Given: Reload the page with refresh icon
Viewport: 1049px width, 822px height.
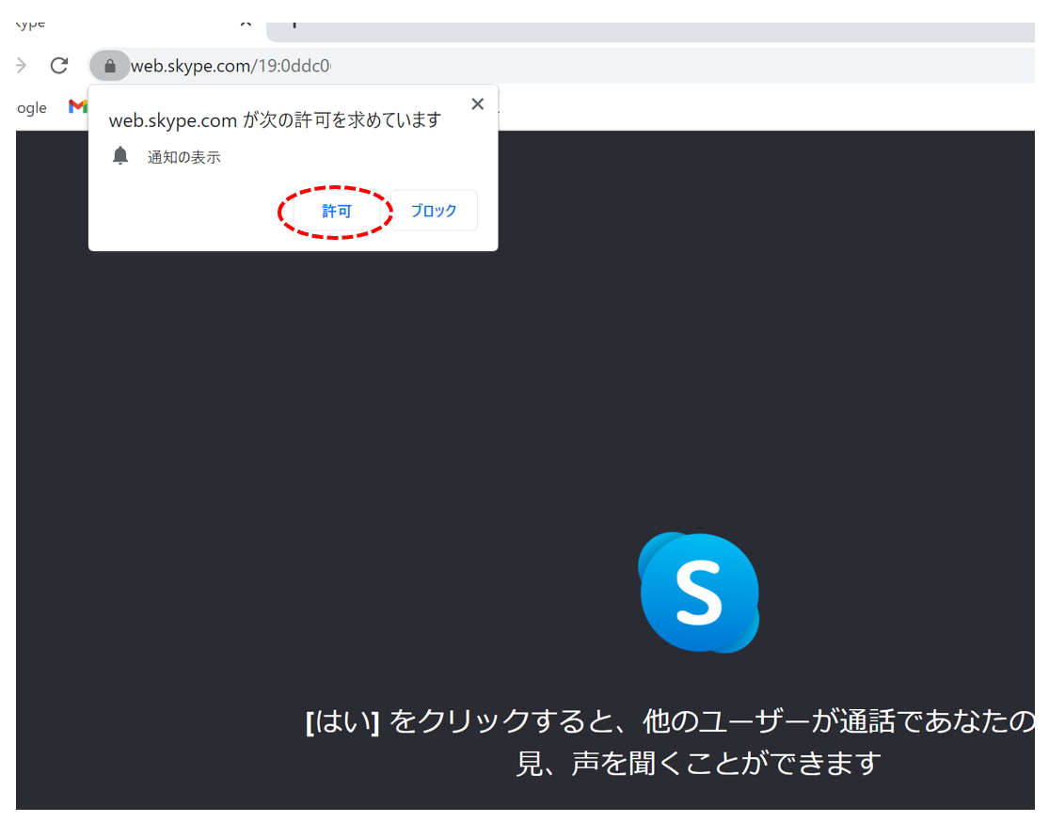Looking at the screenshot, I should [x=59, y=66].
